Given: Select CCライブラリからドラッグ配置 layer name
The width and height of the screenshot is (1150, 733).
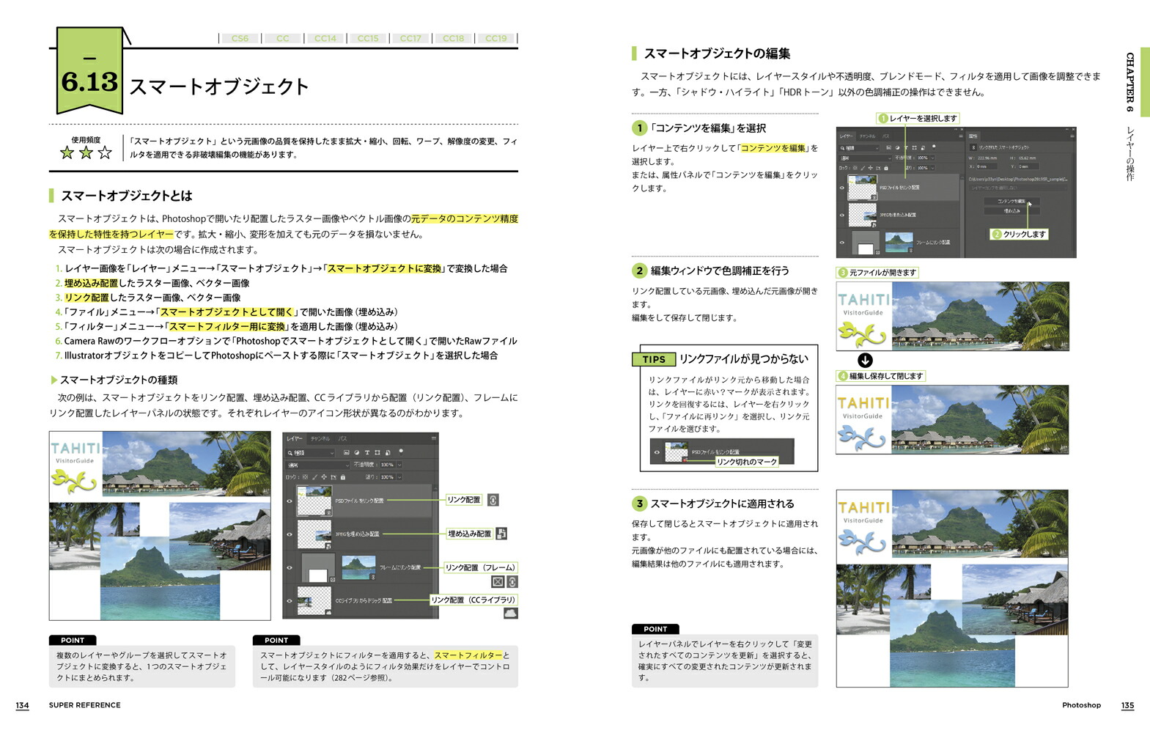Looking at the screenshot, I should (364, 601).
